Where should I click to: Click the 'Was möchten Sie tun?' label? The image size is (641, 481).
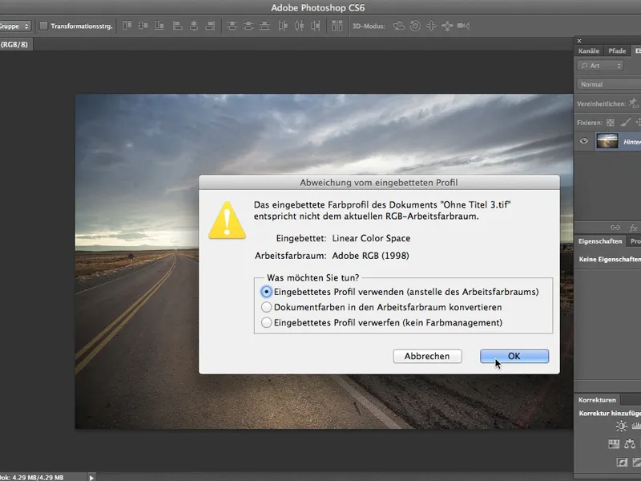tap(312, 277)
